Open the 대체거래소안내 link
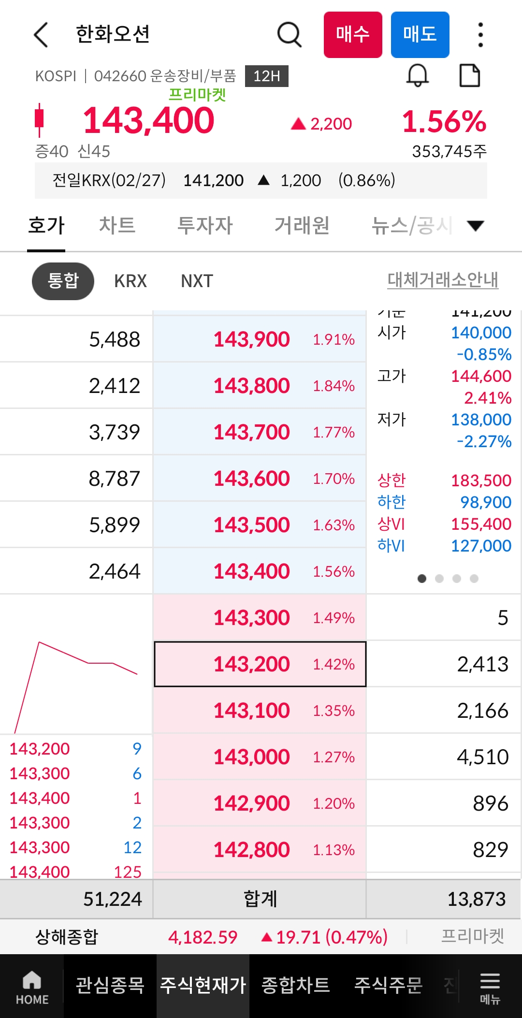The image size is (522, 1018). tap(443, 280)
